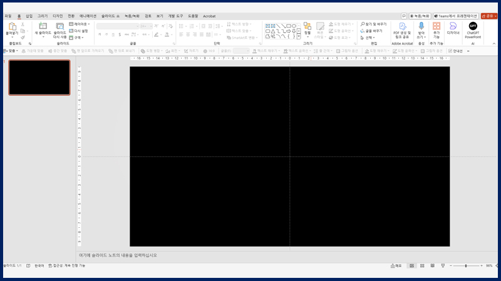Open the 슬라이드 쇼 (Slide Show) tab
Viewport: 501px width, 281px height.
tap(110, 16)
